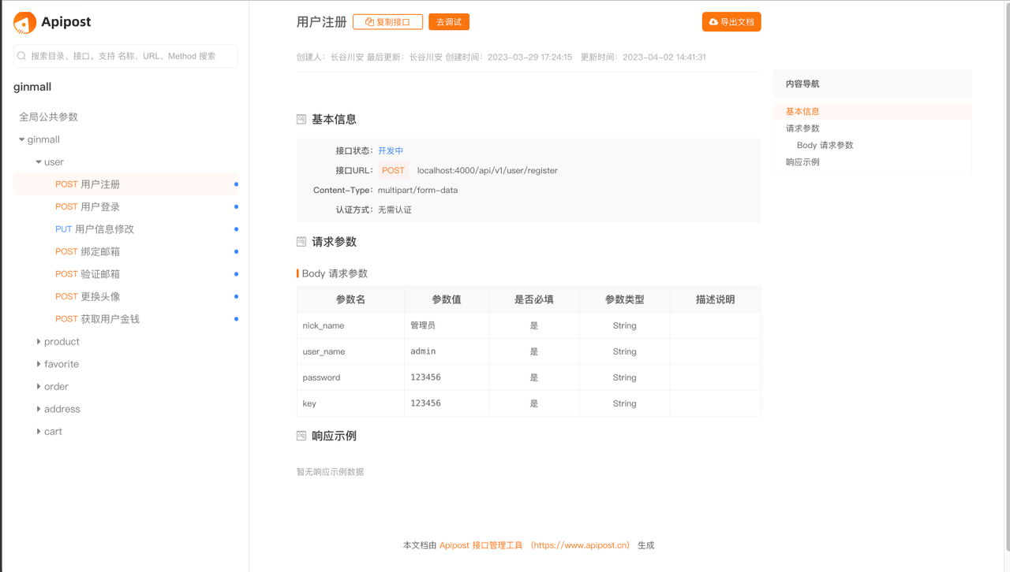Click the search magnifier icon
This screenshot has height=572, width=1010.
coord(22,57)
